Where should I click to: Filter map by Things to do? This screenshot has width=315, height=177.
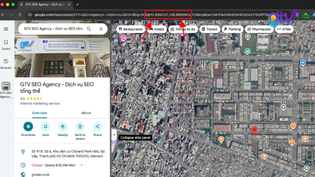[183, 29]
